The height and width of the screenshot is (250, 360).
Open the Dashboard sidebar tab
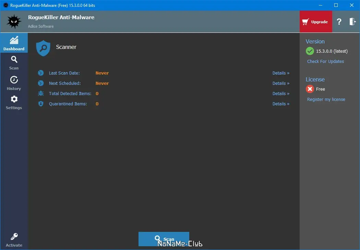tap(14, 43)
